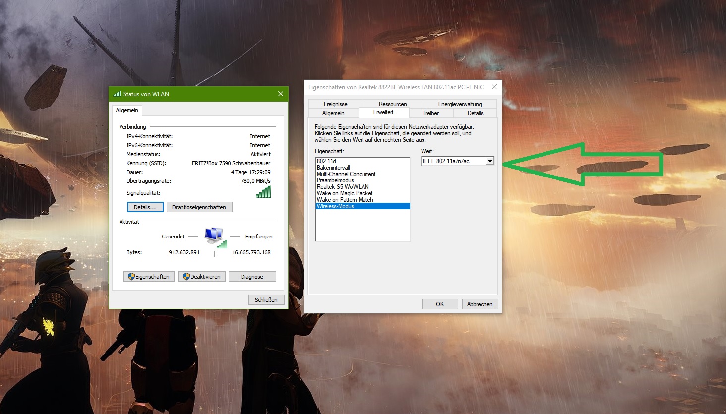
Task: Click the SSID value FRITZ!Box 7590 Schwabenbauer
Action: [231, 163]
